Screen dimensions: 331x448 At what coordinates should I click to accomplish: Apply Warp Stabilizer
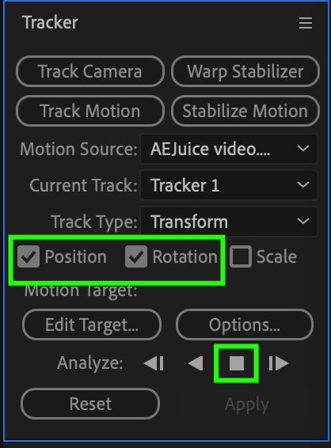[245, 71]
